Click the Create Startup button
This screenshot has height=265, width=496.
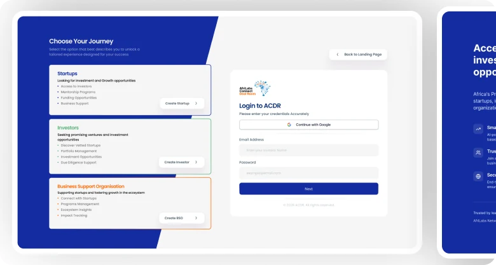tap(182, 104)
